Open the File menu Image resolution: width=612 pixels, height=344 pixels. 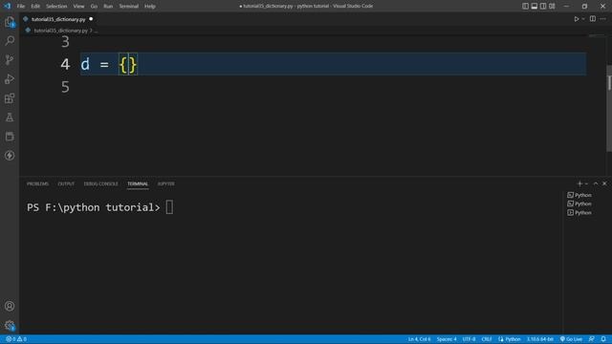coord(21,6)
